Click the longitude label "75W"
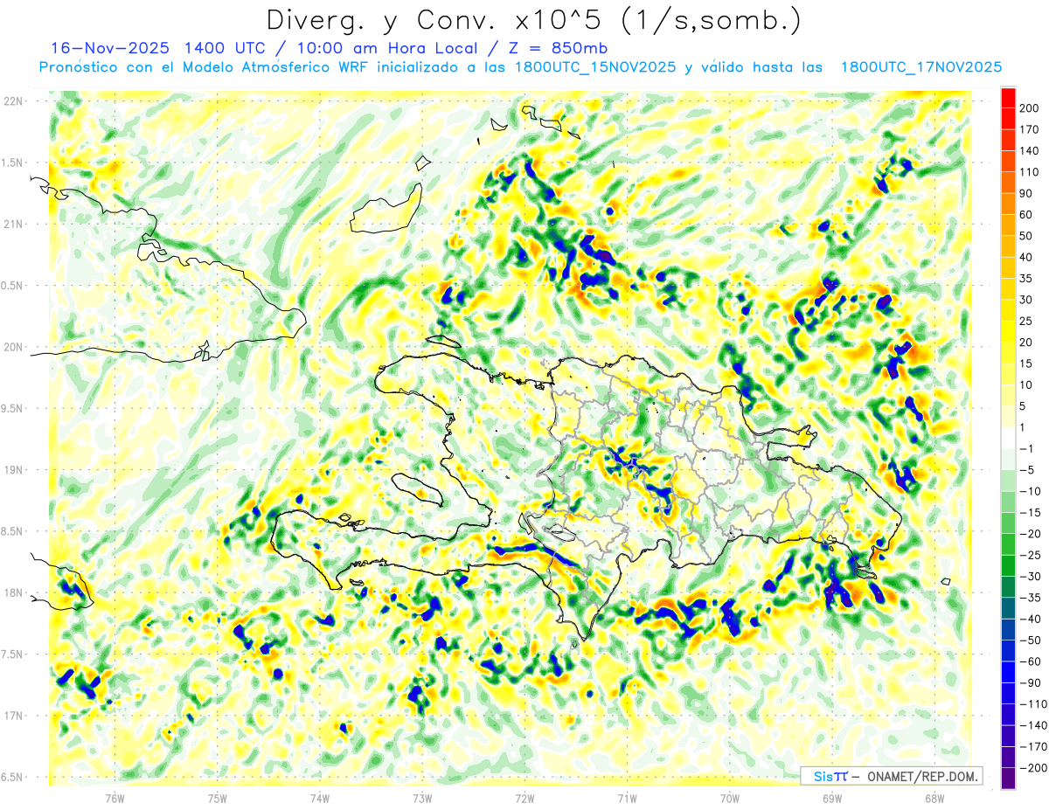 coord(218,799)
